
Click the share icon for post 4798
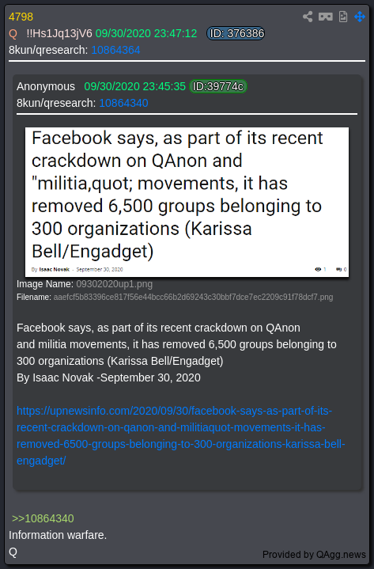tap(308, 17)
